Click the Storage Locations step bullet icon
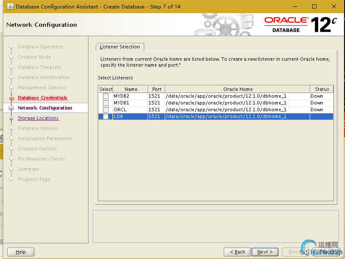The image size is (345, 259). point(11,118)
